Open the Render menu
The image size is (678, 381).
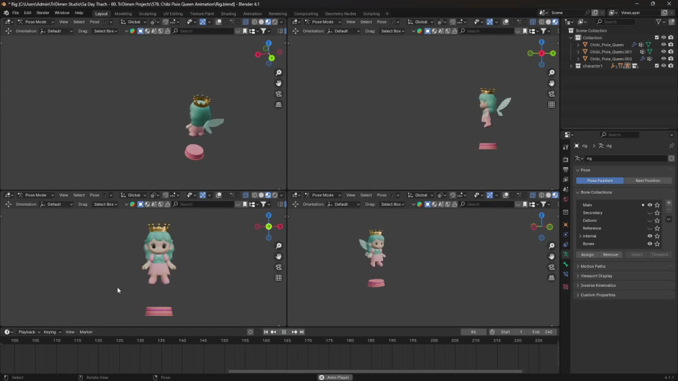click(x=43, y=13)
